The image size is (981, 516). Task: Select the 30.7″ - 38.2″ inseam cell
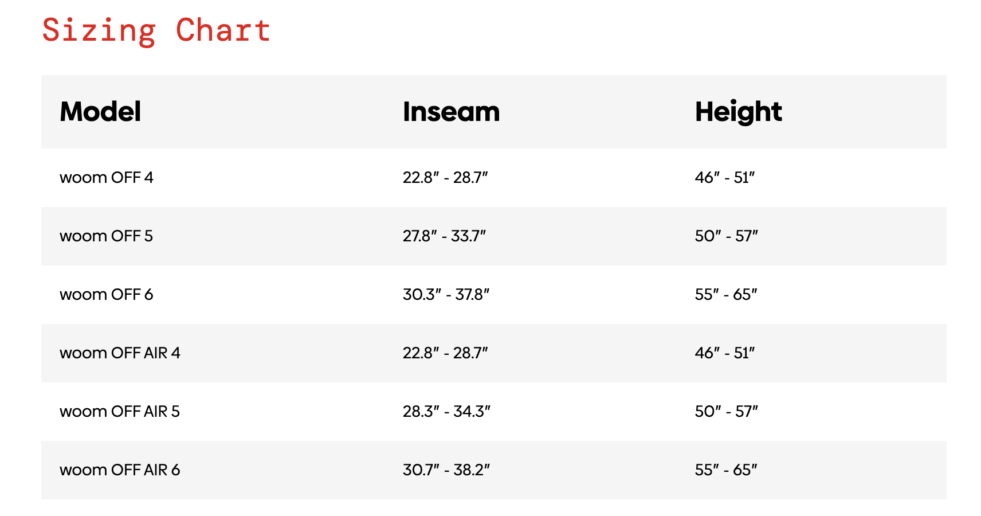(x=446, y=470)
